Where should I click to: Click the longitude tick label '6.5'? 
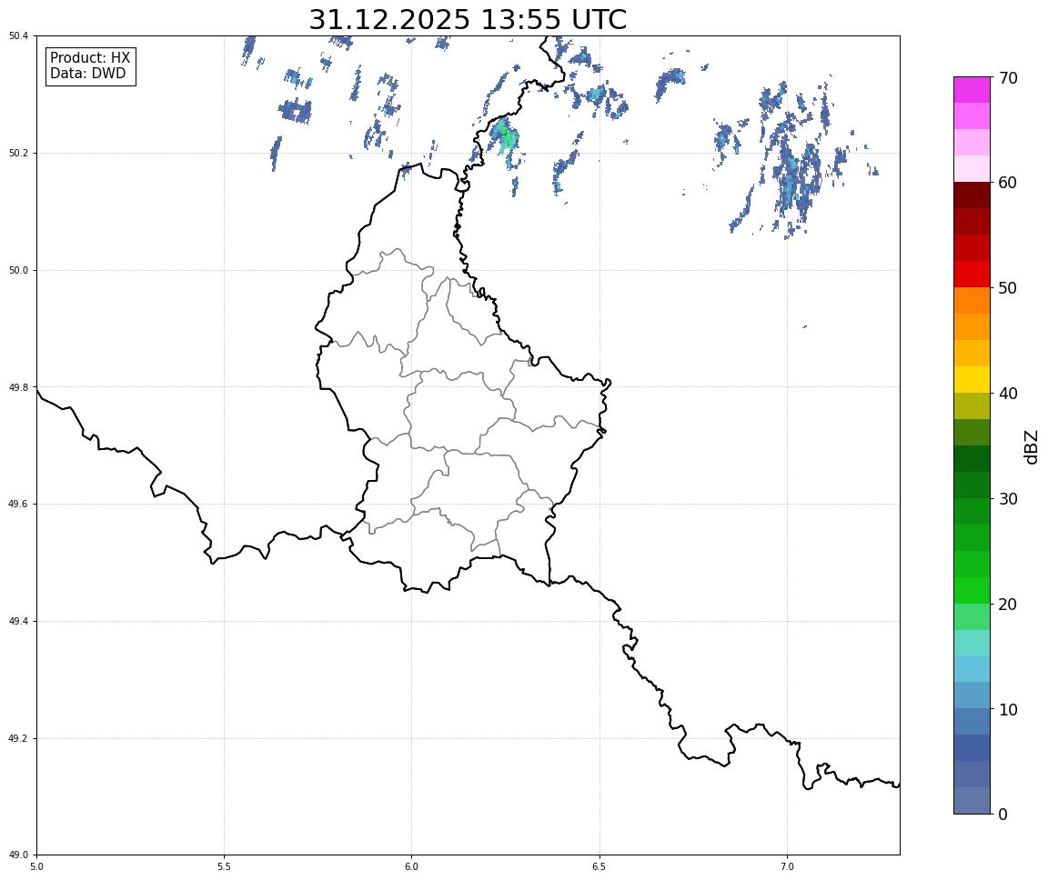[x=600, y=866]
